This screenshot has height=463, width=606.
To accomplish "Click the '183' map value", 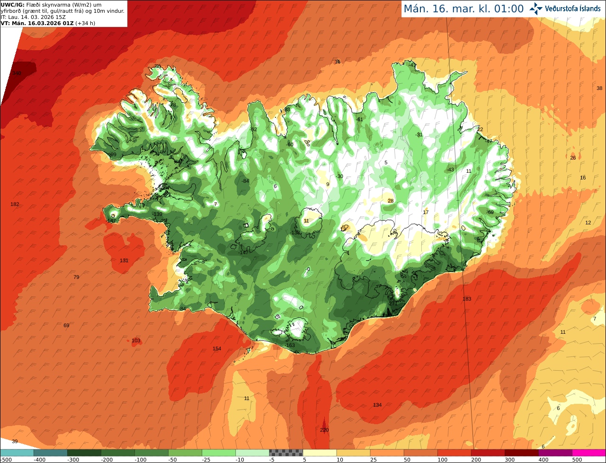I will pyautogui.click(x=467, y=299).
